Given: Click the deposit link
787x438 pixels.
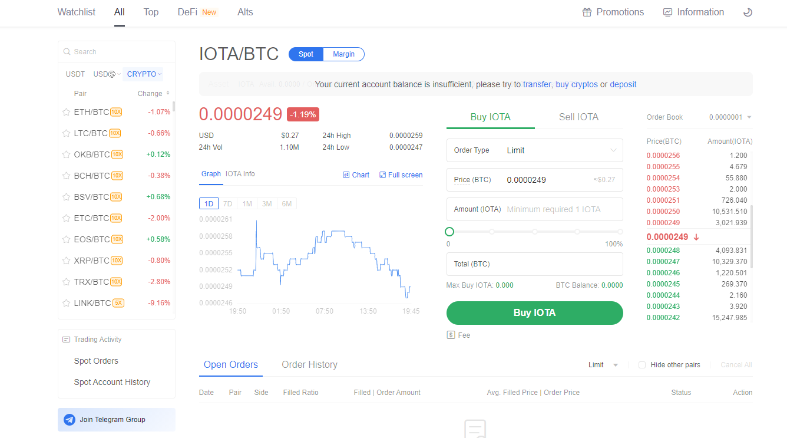Looking at the screenshot, I should (x=623, y=84).
